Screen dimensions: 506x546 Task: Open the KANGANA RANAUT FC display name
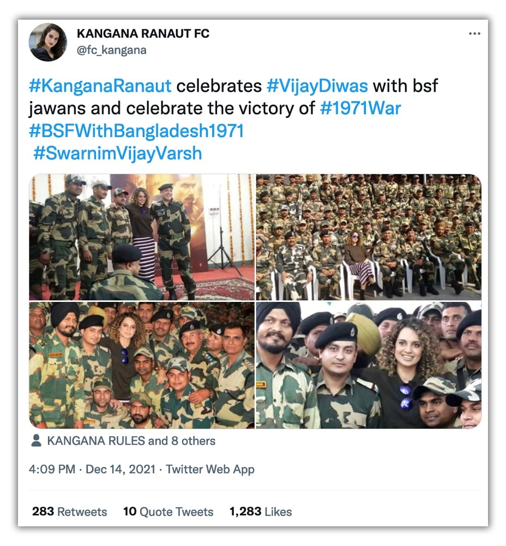pyautogui.click(x=143, y=33)
